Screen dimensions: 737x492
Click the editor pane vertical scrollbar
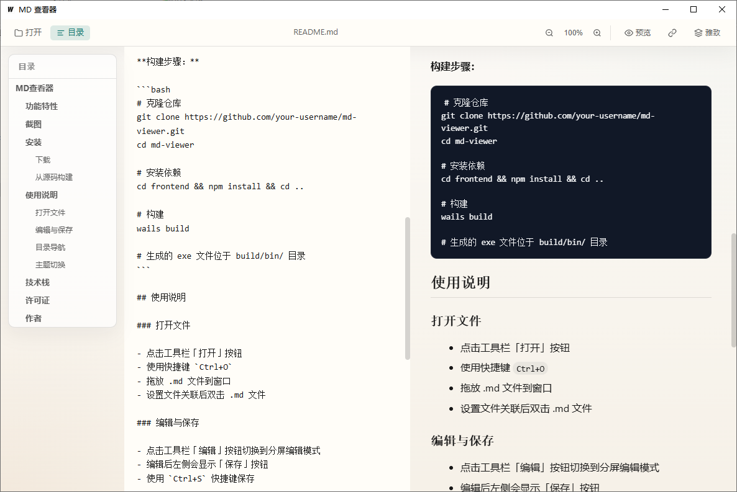(408, 288)
